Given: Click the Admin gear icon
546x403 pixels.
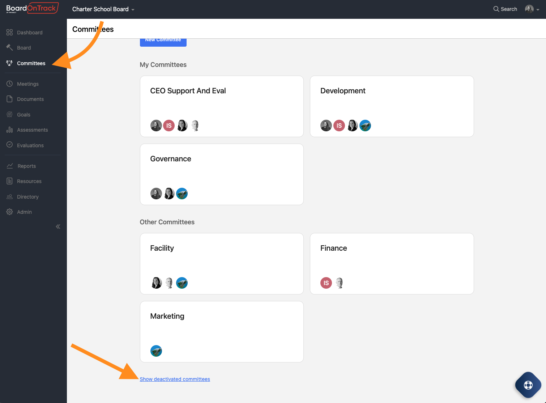Looking at the screenshot, I should pos(10,212).
